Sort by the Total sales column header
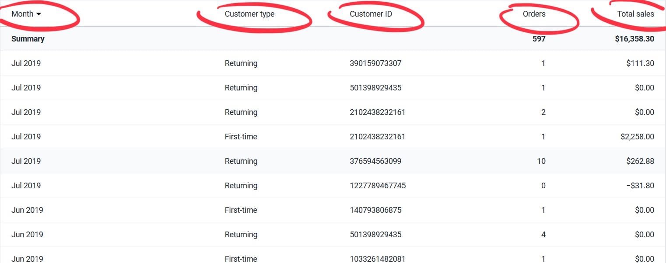This screenshot has height=263, width=666. [x=635, y=14]
